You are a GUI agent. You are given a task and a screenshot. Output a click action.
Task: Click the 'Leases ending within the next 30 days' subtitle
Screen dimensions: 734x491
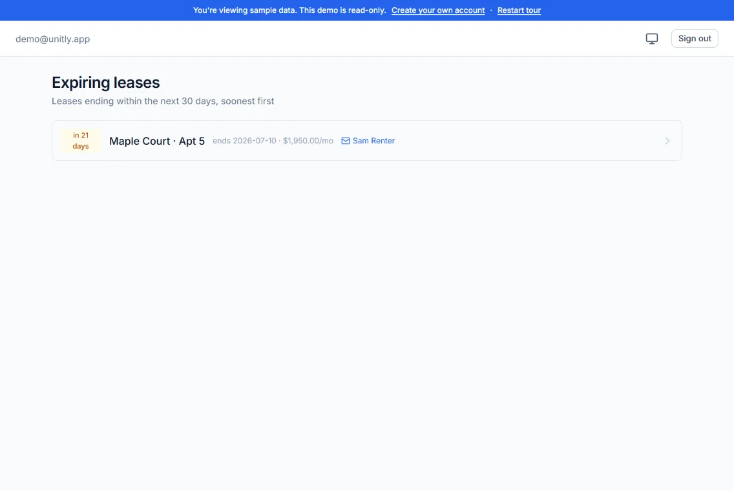pyautogui.click(x=163, y=101)
